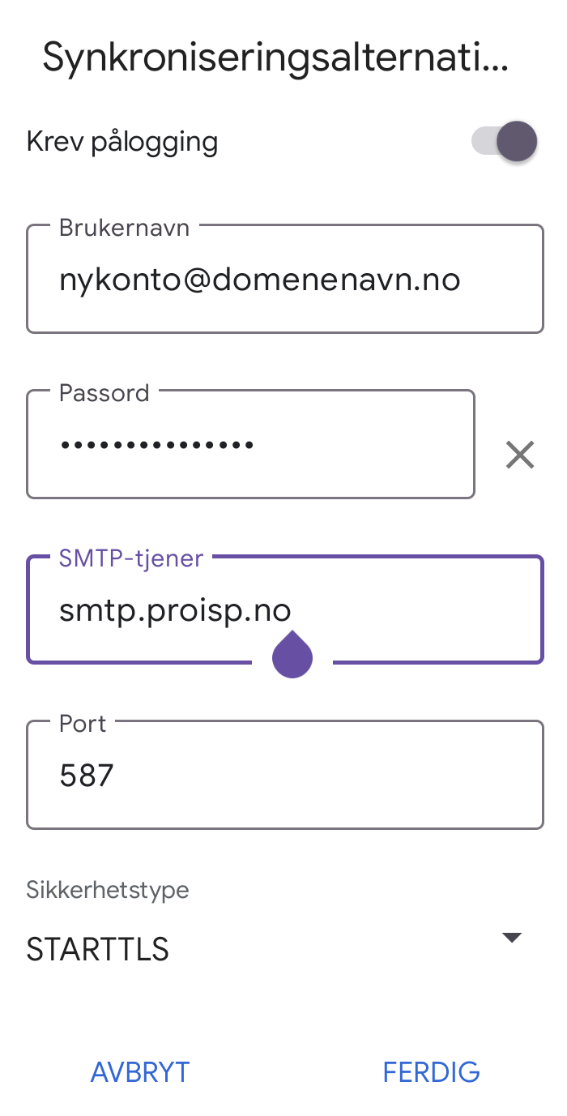567x1116 pixels.
Task: Click the Passord floating label
Action: tap(104, 393)
